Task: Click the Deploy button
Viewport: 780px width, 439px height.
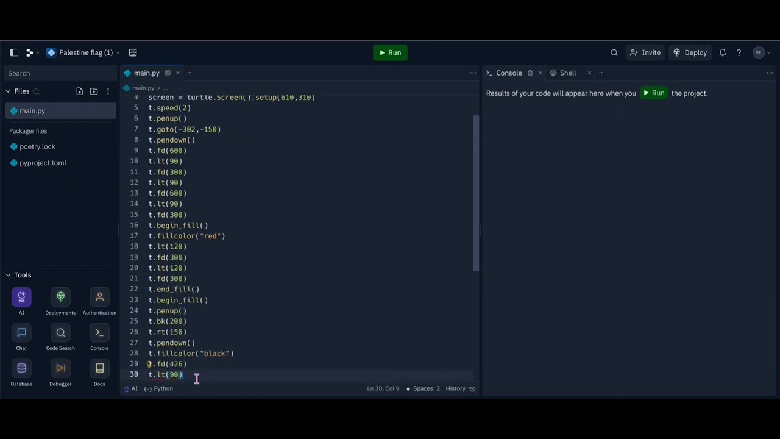Action: click(x=690, y=52)
